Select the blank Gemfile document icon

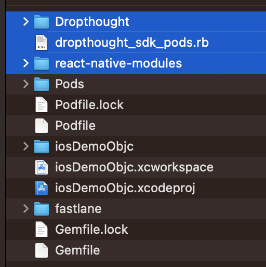42,250
